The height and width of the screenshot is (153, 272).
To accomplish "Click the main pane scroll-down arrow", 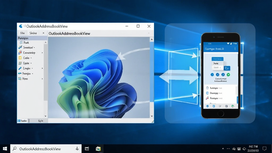I will coord(152,116).
